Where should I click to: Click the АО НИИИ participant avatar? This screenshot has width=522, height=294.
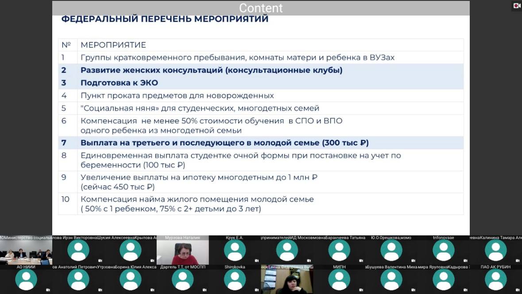[x=26, y=279]
